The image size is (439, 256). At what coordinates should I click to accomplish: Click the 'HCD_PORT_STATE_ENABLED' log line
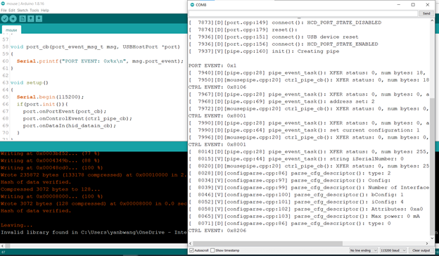(283, 44)
